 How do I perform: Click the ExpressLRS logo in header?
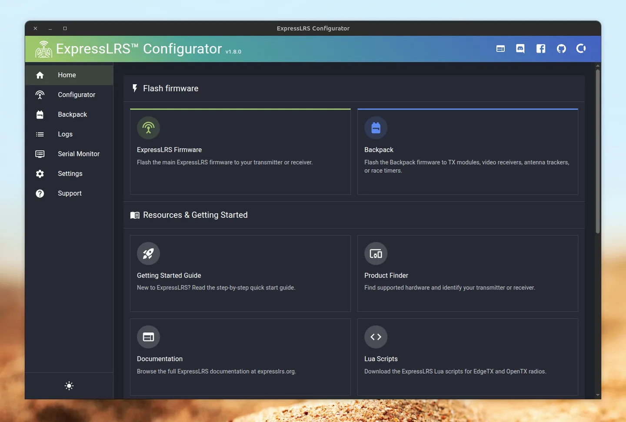pos(43,49)
